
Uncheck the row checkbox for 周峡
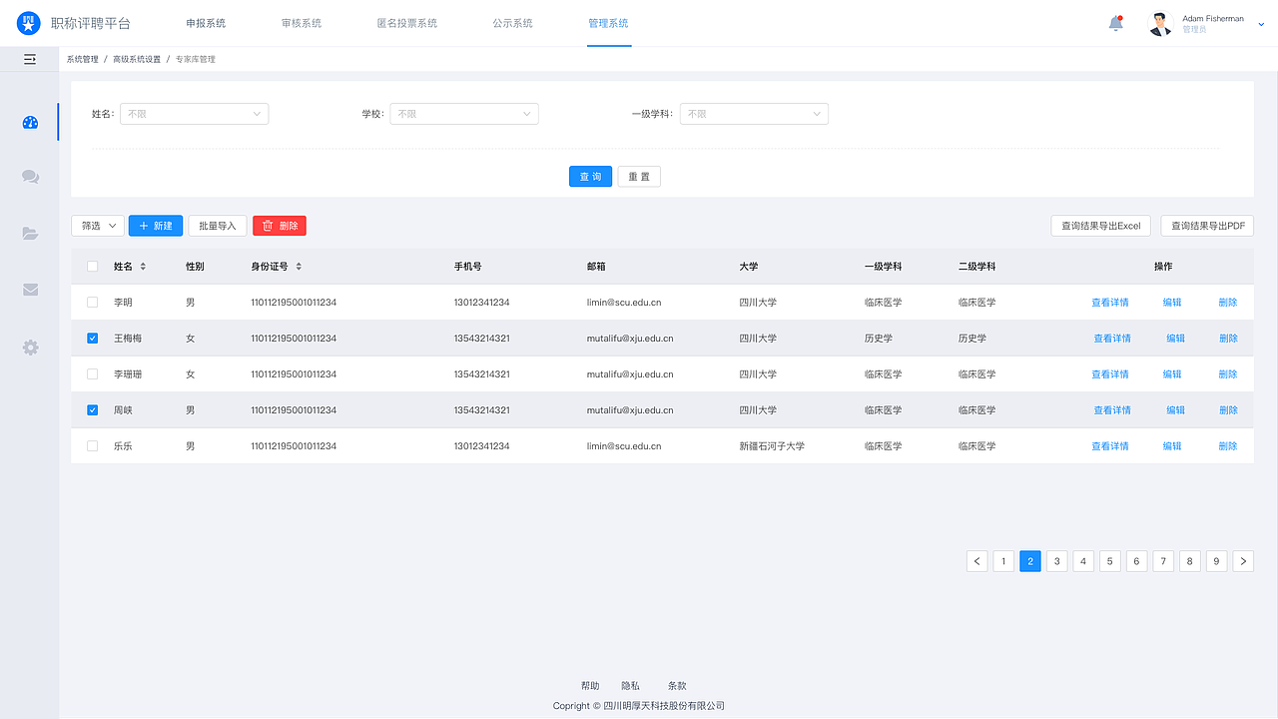tap(93, 410)
